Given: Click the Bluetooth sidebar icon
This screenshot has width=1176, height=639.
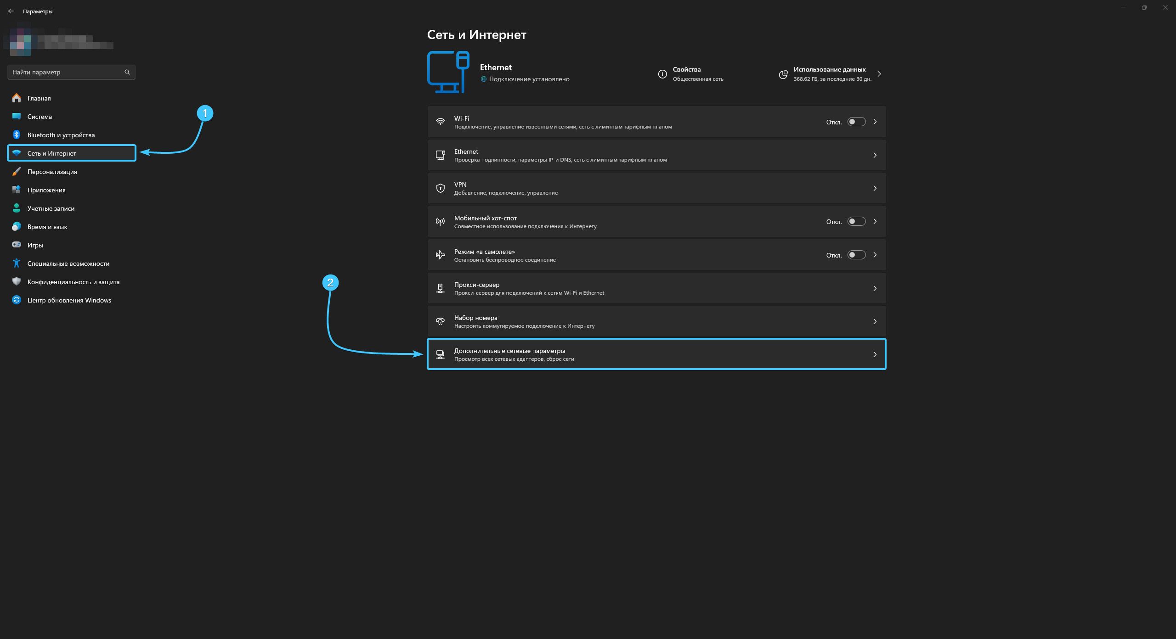Looking at the screenshot, I should (x=17, y=135).
